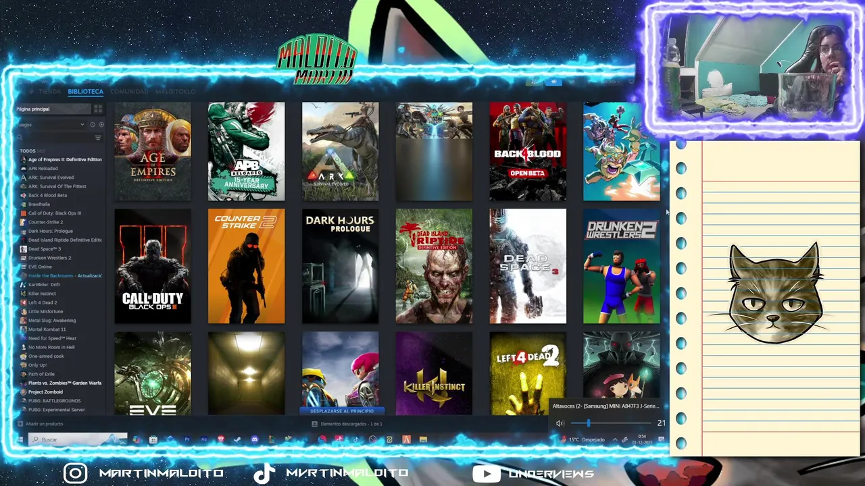The width and height of the screenshot is (865, 486).
Task: Switch library to grid collections view icon
Action: 98,109
